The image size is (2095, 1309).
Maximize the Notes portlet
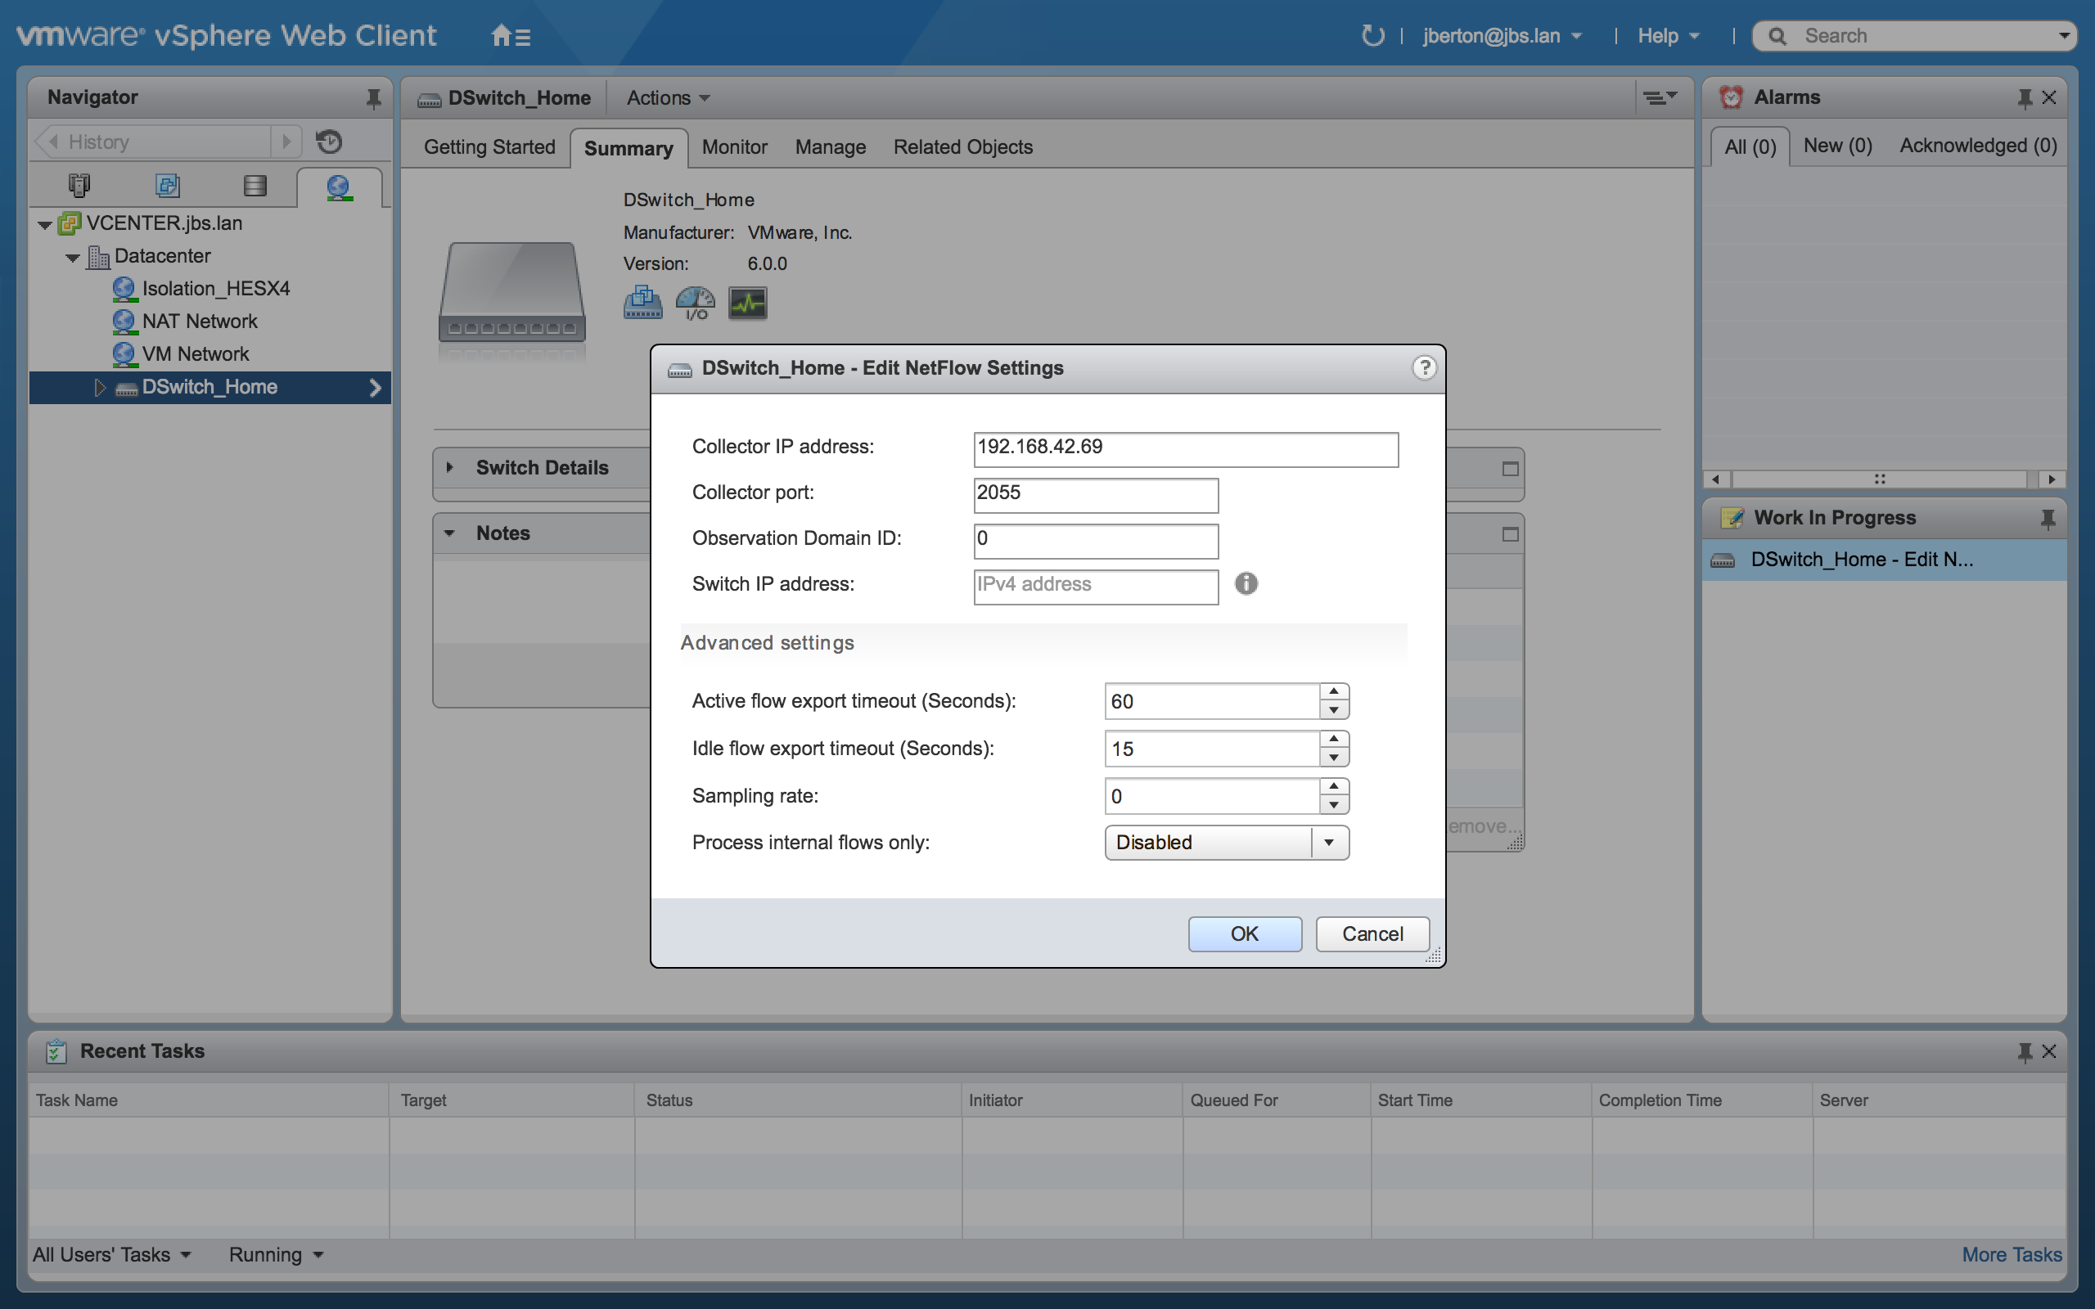[1510, 535]
